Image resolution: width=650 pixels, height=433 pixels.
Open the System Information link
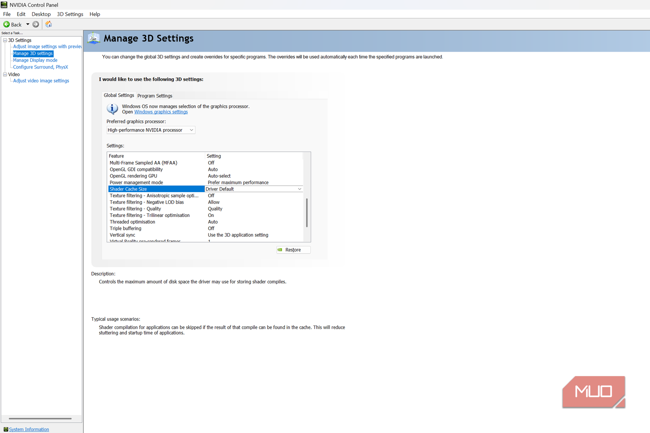click(29, 429)
